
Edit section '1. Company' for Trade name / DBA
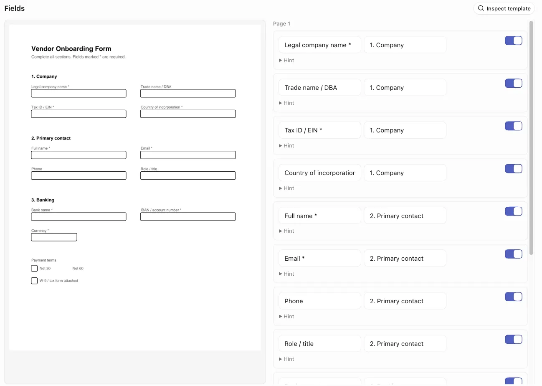[405, 87]
